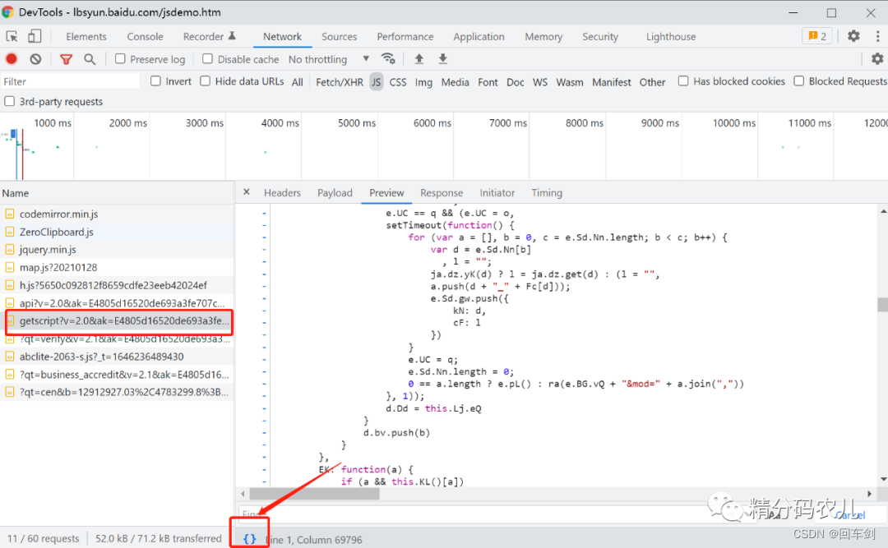
Task: Filter by All request types
Action: [298, 82]
